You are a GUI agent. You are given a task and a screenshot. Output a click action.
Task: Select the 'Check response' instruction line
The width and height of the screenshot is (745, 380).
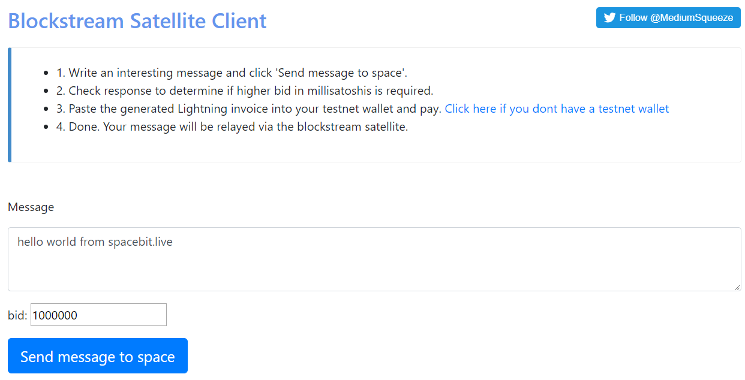(x=245, y=91)
